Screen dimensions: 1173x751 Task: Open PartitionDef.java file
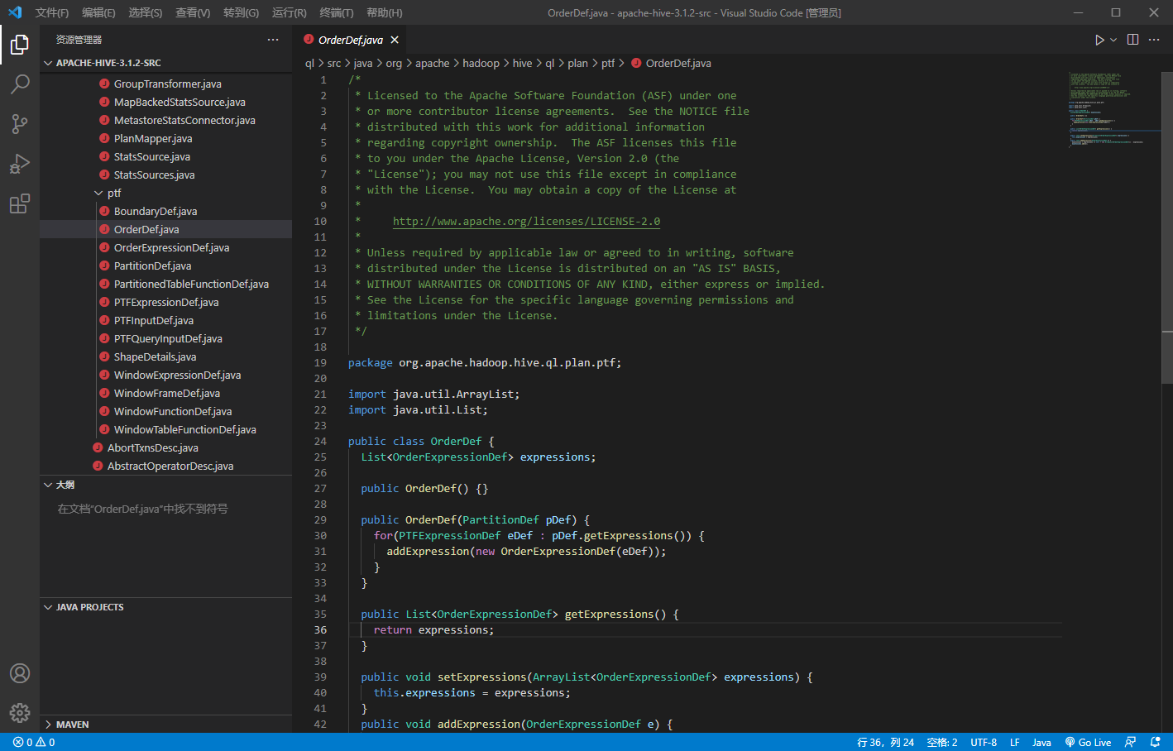click(152, 265)
